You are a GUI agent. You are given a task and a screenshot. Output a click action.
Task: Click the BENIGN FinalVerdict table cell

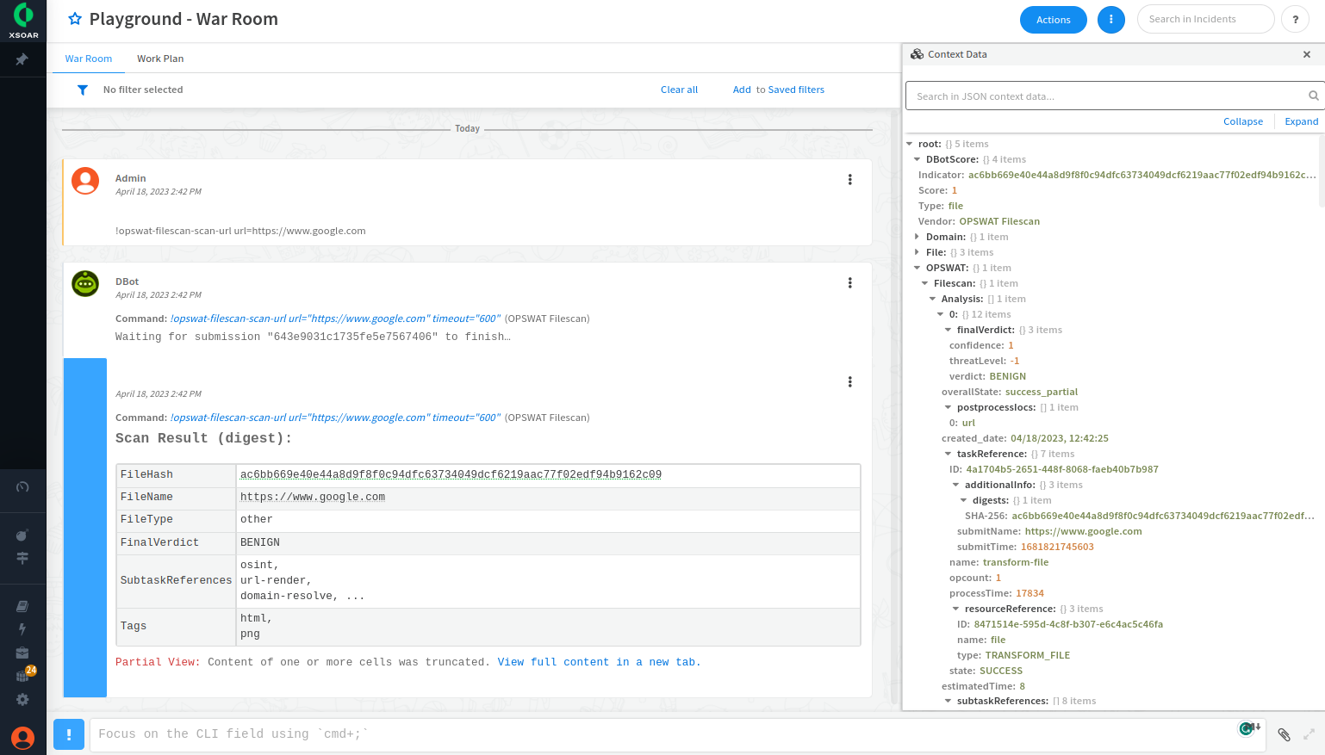[548, 542]
